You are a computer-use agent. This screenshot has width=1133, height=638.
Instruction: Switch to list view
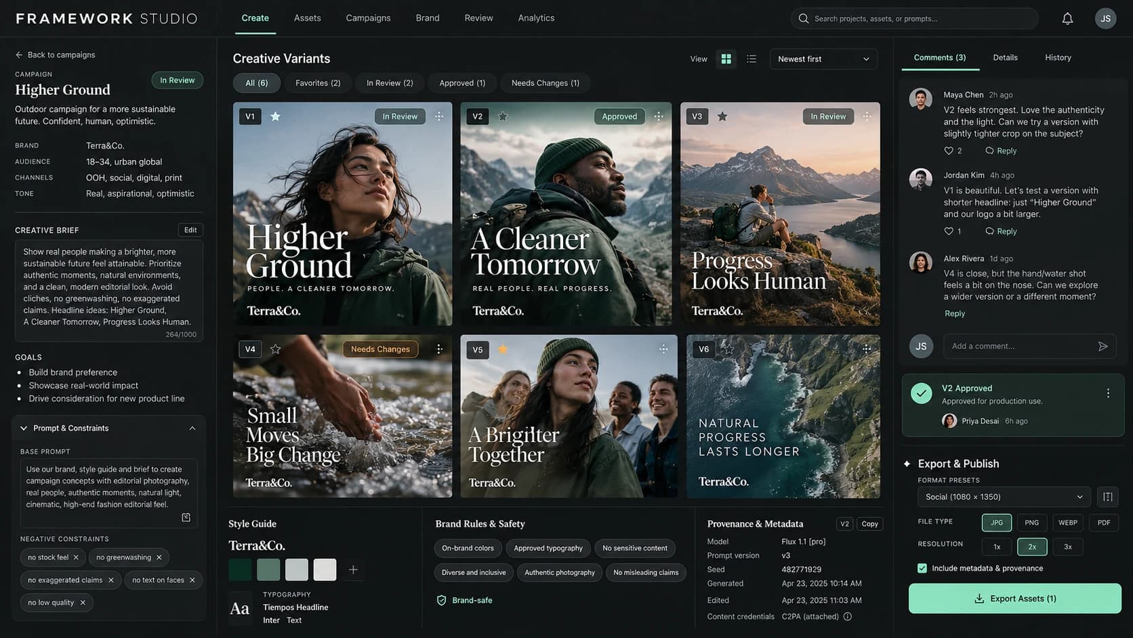(751, 59)
